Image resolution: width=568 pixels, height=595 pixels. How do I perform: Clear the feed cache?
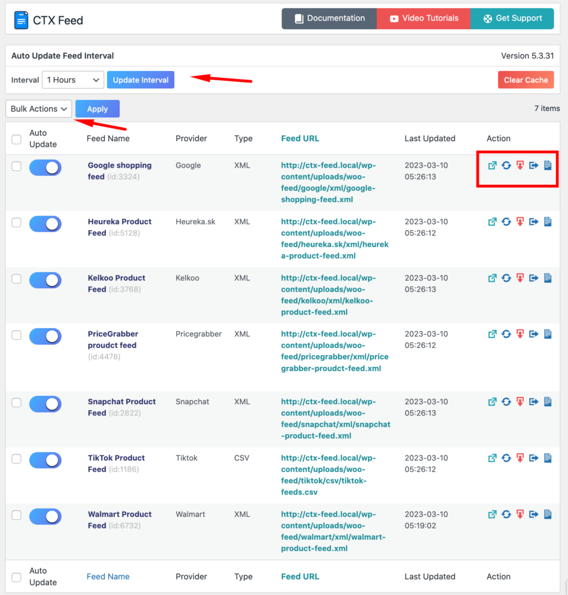[x=526, y=80]
